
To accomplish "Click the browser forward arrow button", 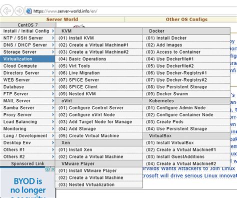I will [x=19, y=11].
